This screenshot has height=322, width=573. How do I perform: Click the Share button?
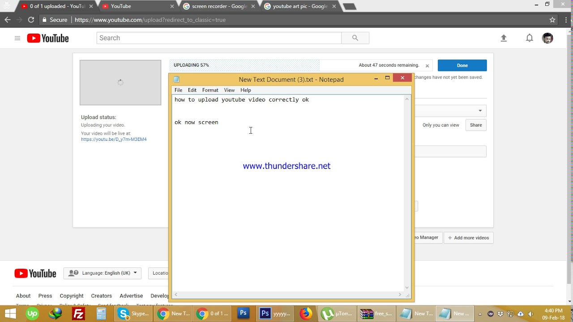476,125
